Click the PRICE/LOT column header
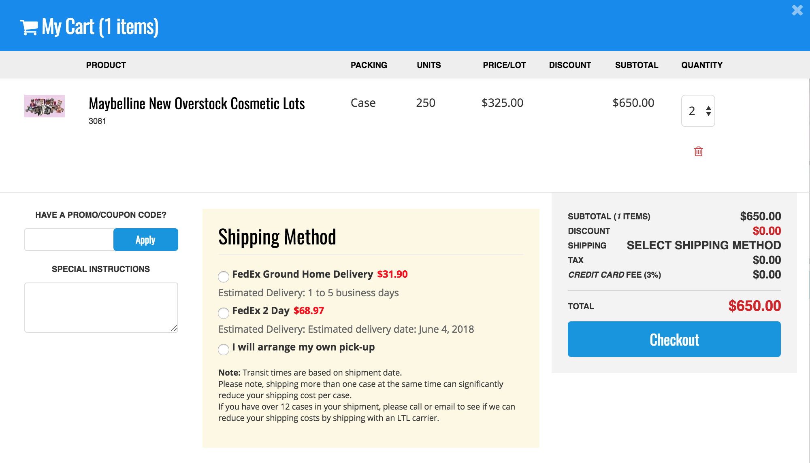This screenshot has height=463, width=810. tap(504, 65)
